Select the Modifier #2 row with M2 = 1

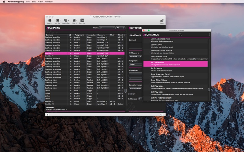tap(85, 101)
